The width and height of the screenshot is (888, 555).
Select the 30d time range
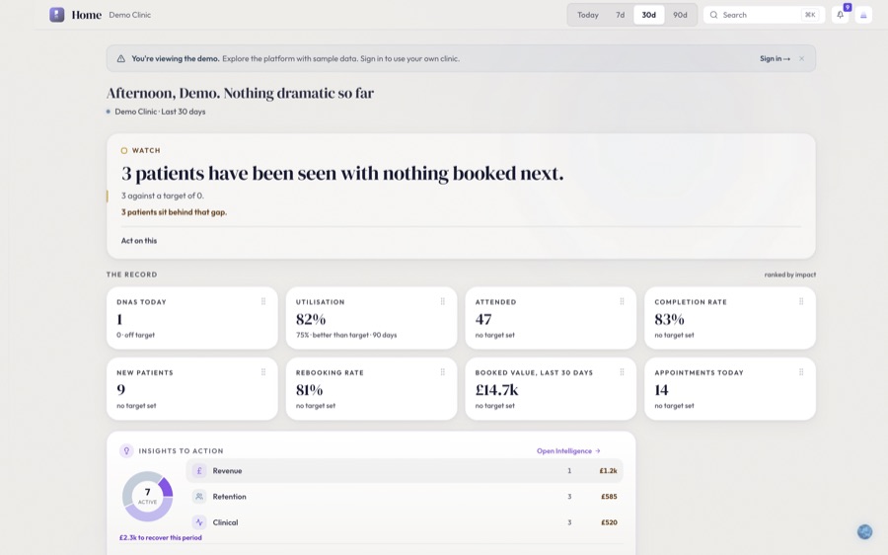pos(649,15)
